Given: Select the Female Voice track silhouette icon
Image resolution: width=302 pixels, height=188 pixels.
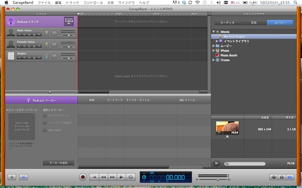Looking at the screenshot, I should pos(11,44).
